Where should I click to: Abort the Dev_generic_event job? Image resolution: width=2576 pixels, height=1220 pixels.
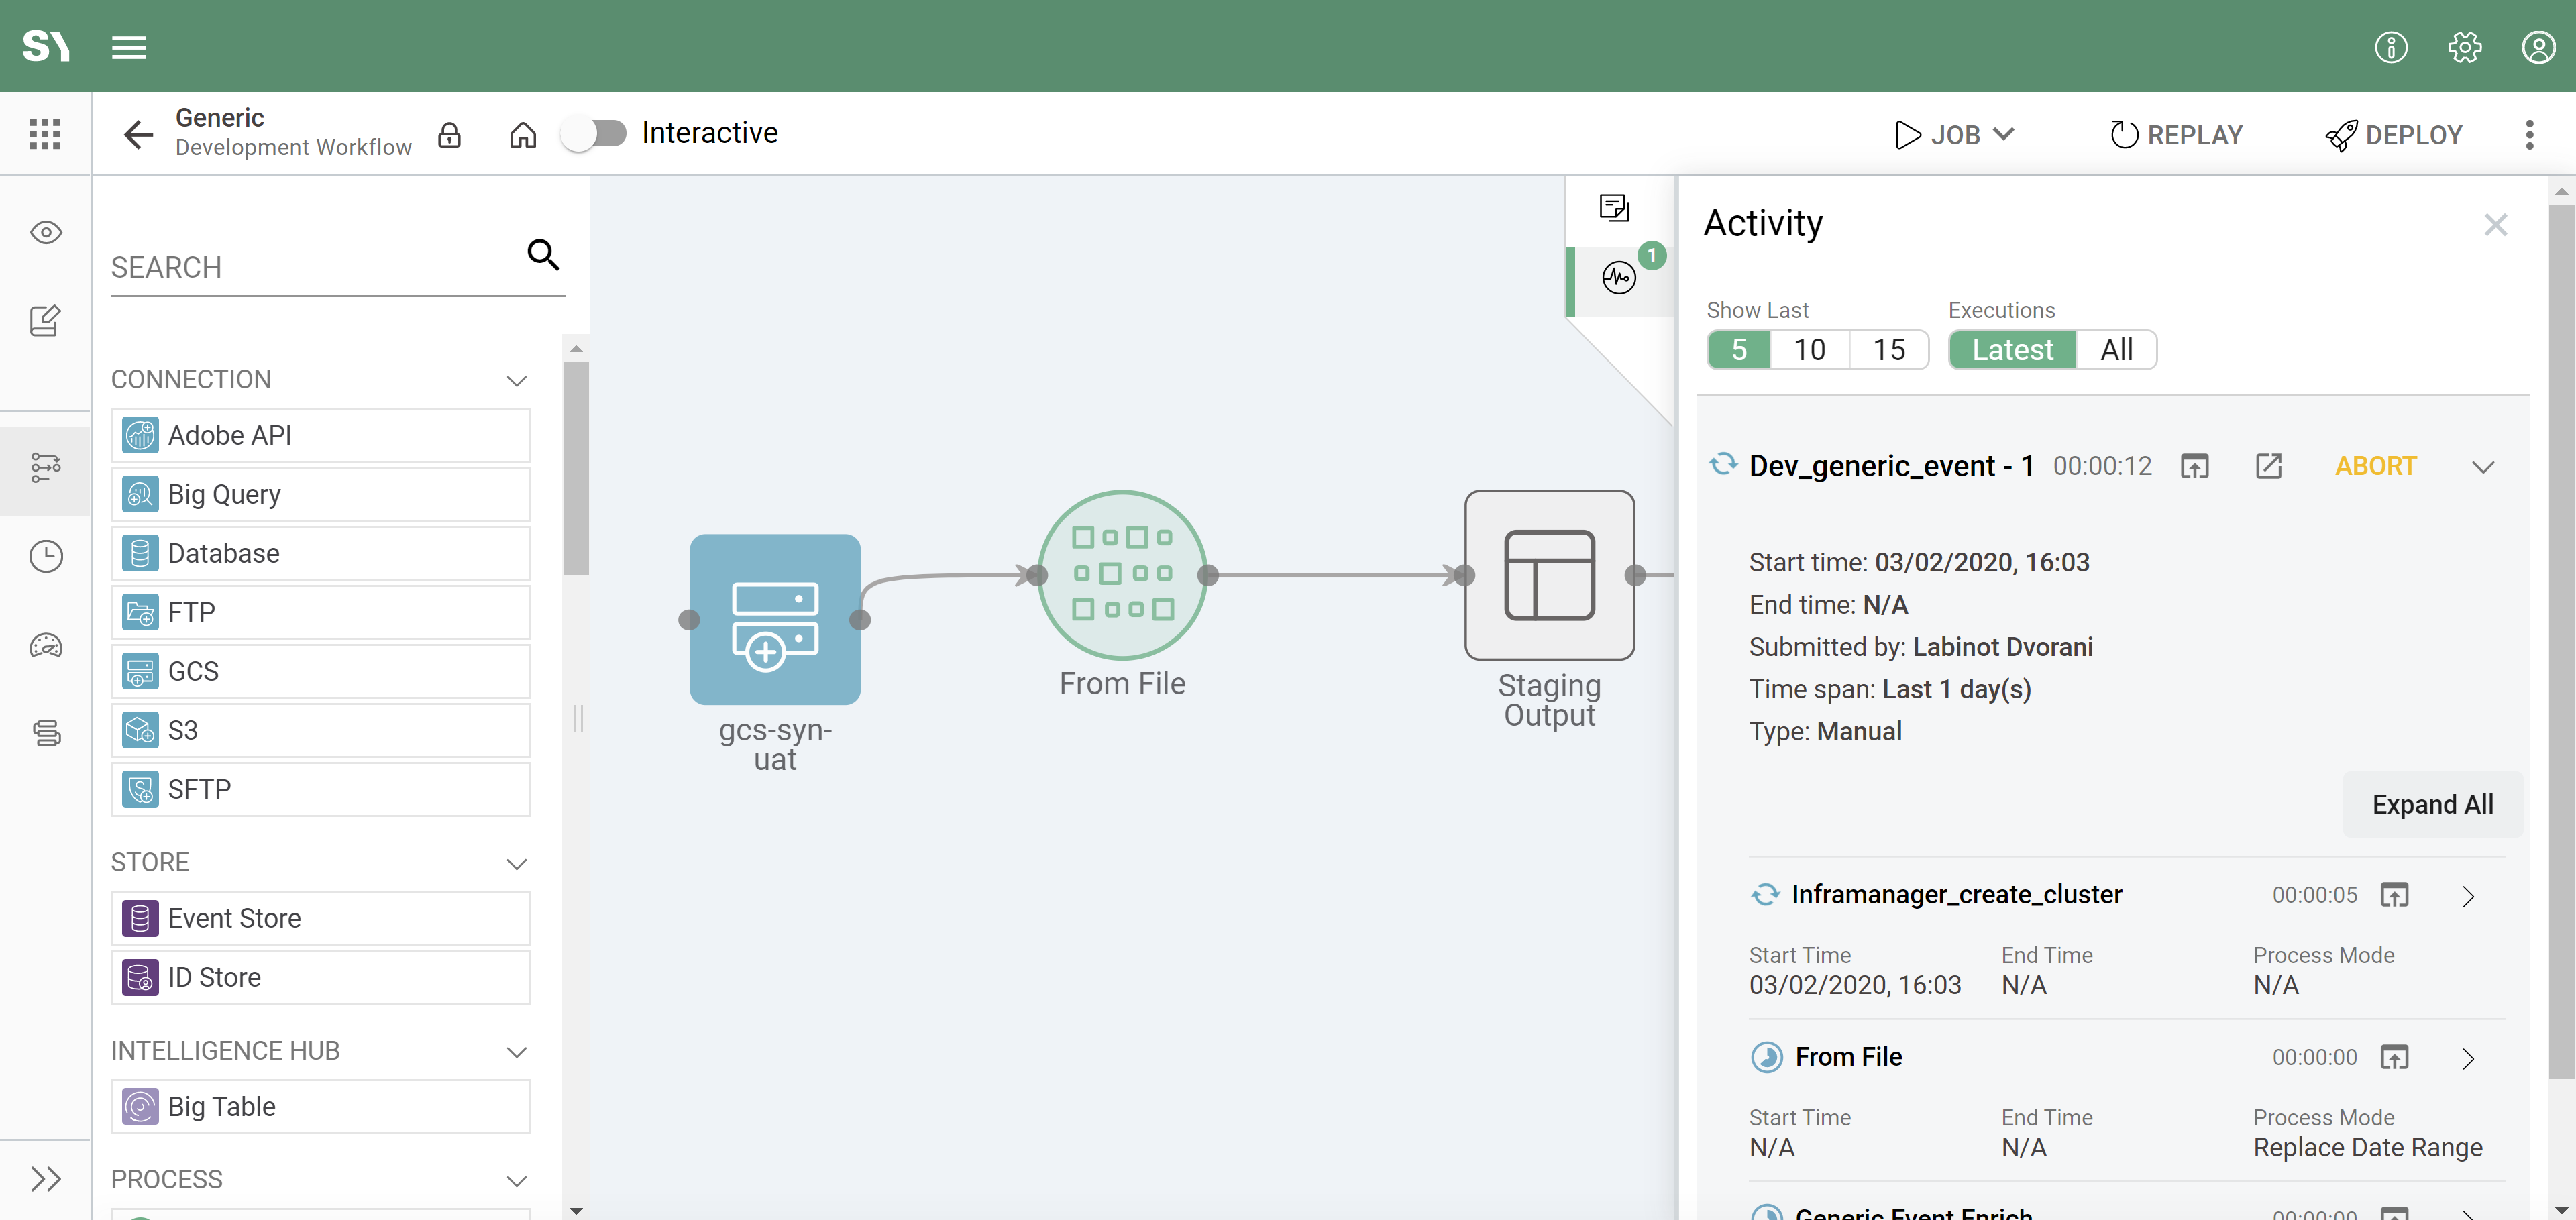(x=2375, y=466)
